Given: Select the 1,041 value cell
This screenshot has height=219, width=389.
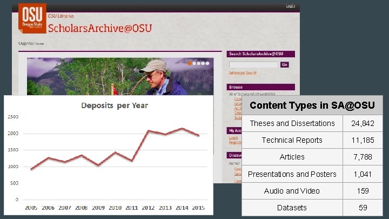Looking at the screenshot, I should pyautogui.click(x=363, y=174).
